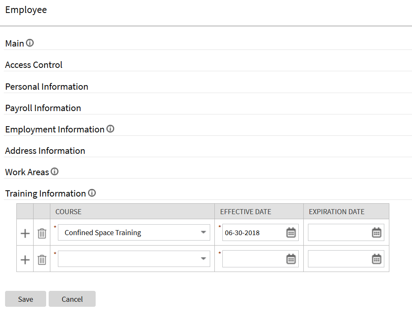Open the info tooltip beside Main
This screenshot has height=316, width=412.
coord(30,43)
